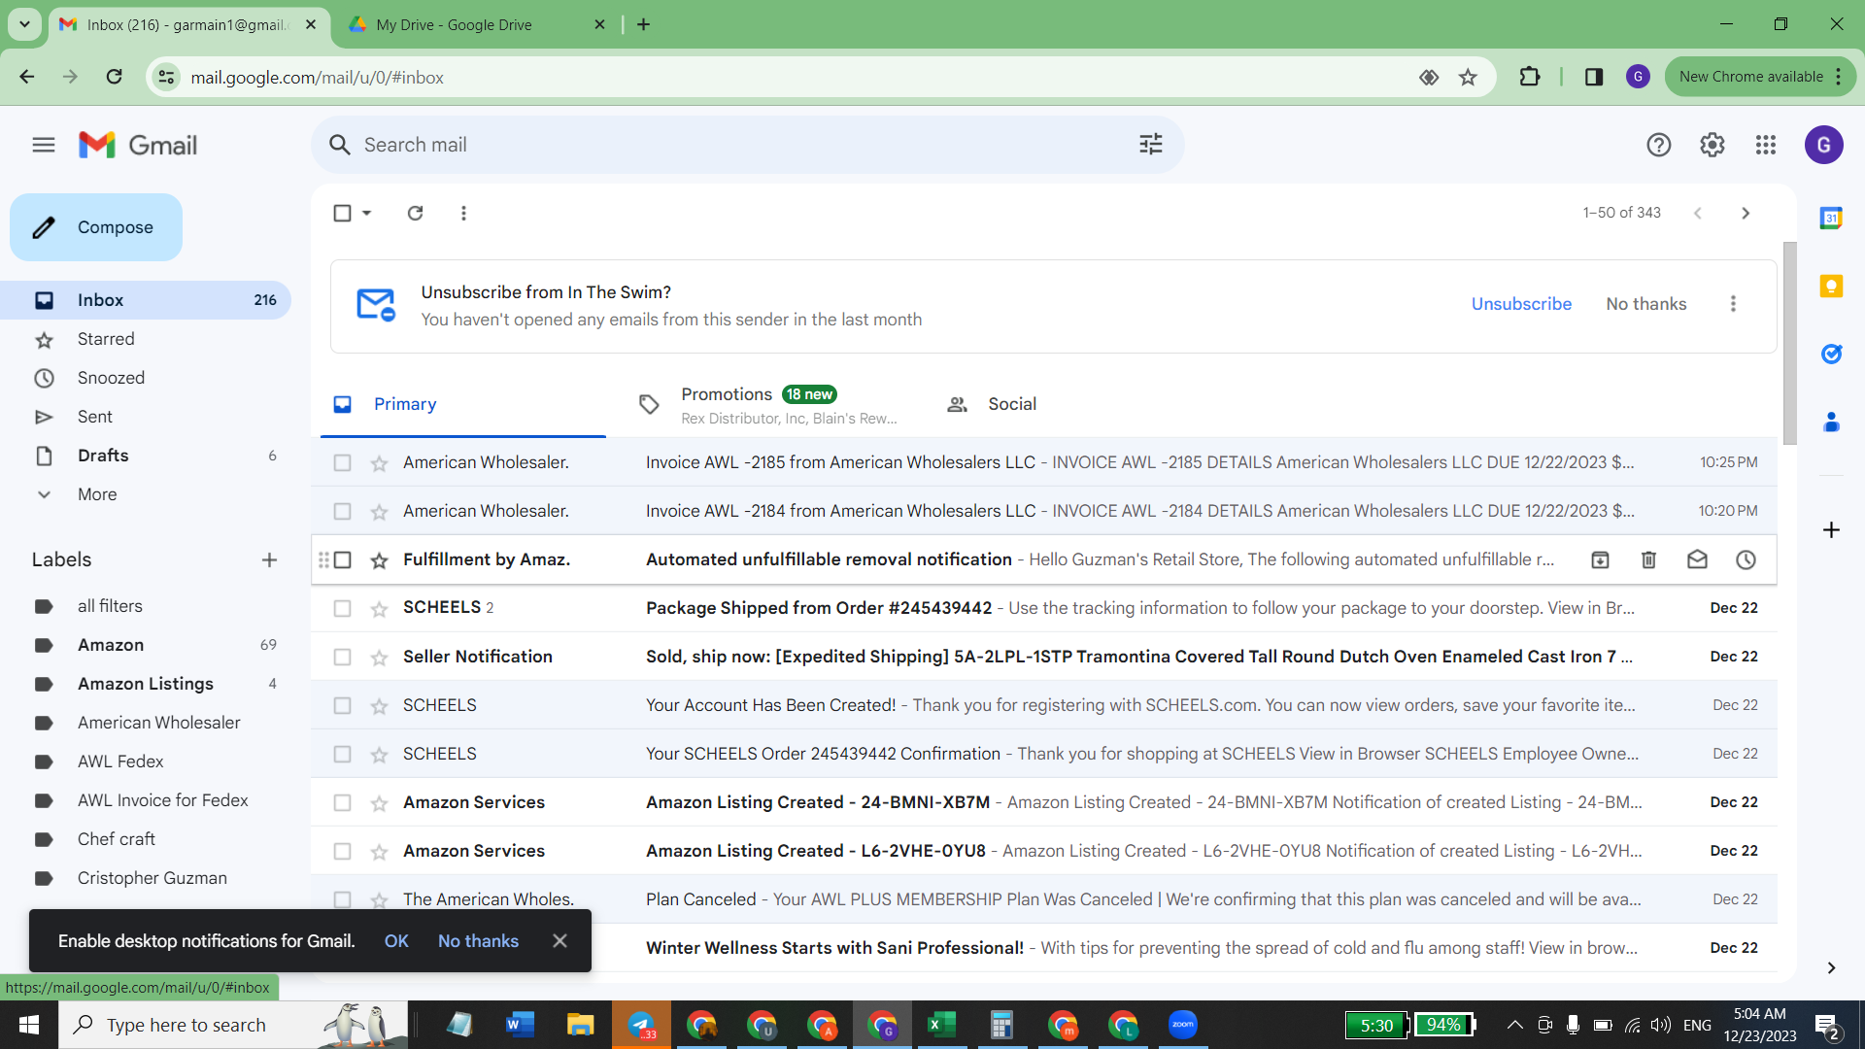Show search options filter icon

1151,145
